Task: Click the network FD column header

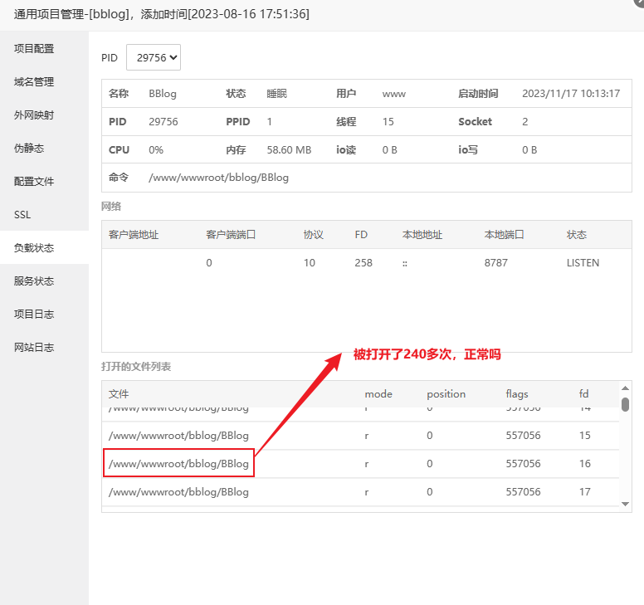Action: 361,235
